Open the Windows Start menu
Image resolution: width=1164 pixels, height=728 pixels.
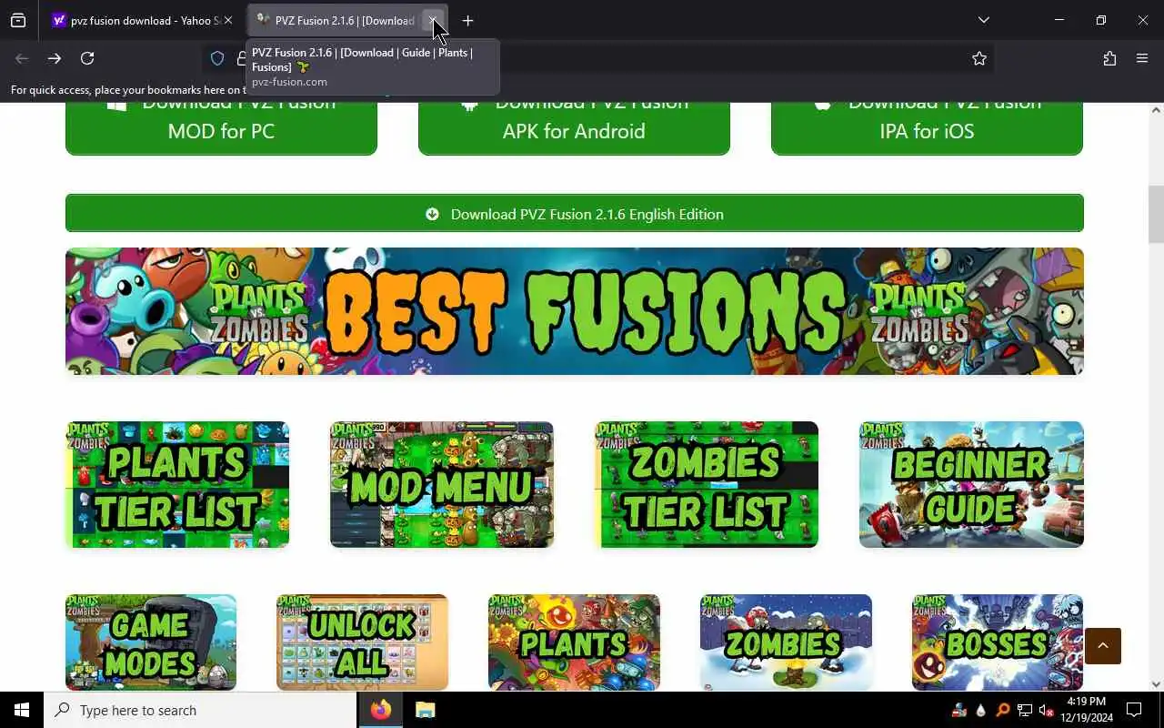pyautogui.click(x=22, y=710)
